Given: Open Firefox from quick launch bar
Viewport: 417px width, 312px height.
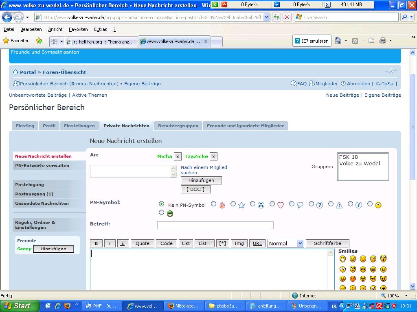Looking at the screenshot, I should point(67,306).
